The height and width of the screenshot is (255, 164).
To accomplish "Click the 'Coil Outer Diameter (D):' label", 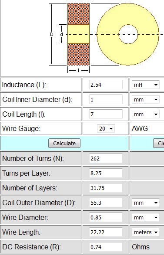I will pyautogui.click(x=39, y=203).
